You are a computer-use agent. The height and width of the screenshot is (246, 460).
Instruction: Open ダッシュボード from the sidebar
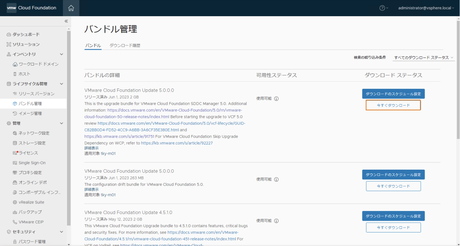26,35
